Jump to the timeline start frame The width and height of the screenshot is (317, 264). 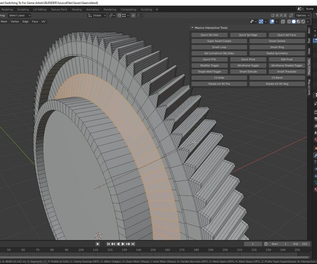pyautogui.click(x=108, y=244)
